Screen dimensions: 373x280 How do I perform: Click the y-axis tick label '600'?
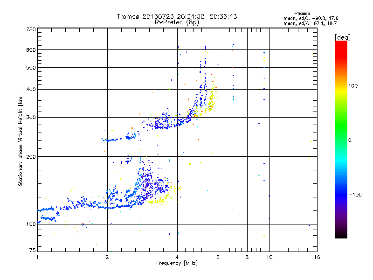coord(31,50)
